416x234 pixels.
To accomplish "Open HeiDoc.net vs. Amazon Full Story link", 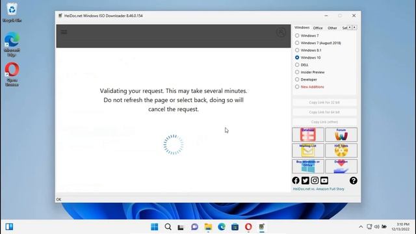I will [318, 189].
